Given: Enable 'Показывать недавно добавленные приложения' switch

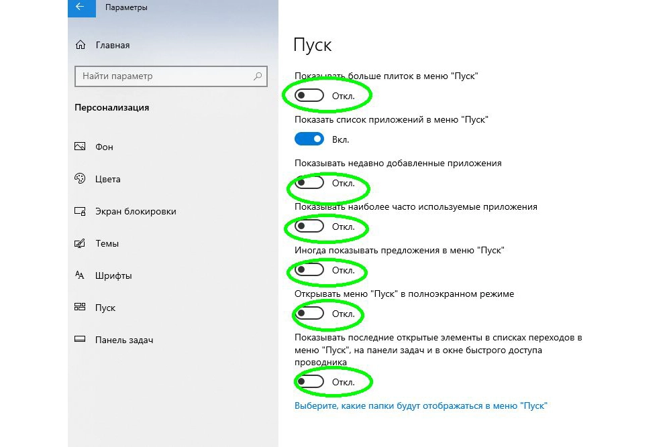Looking at the screenshot, I should 309,182.
